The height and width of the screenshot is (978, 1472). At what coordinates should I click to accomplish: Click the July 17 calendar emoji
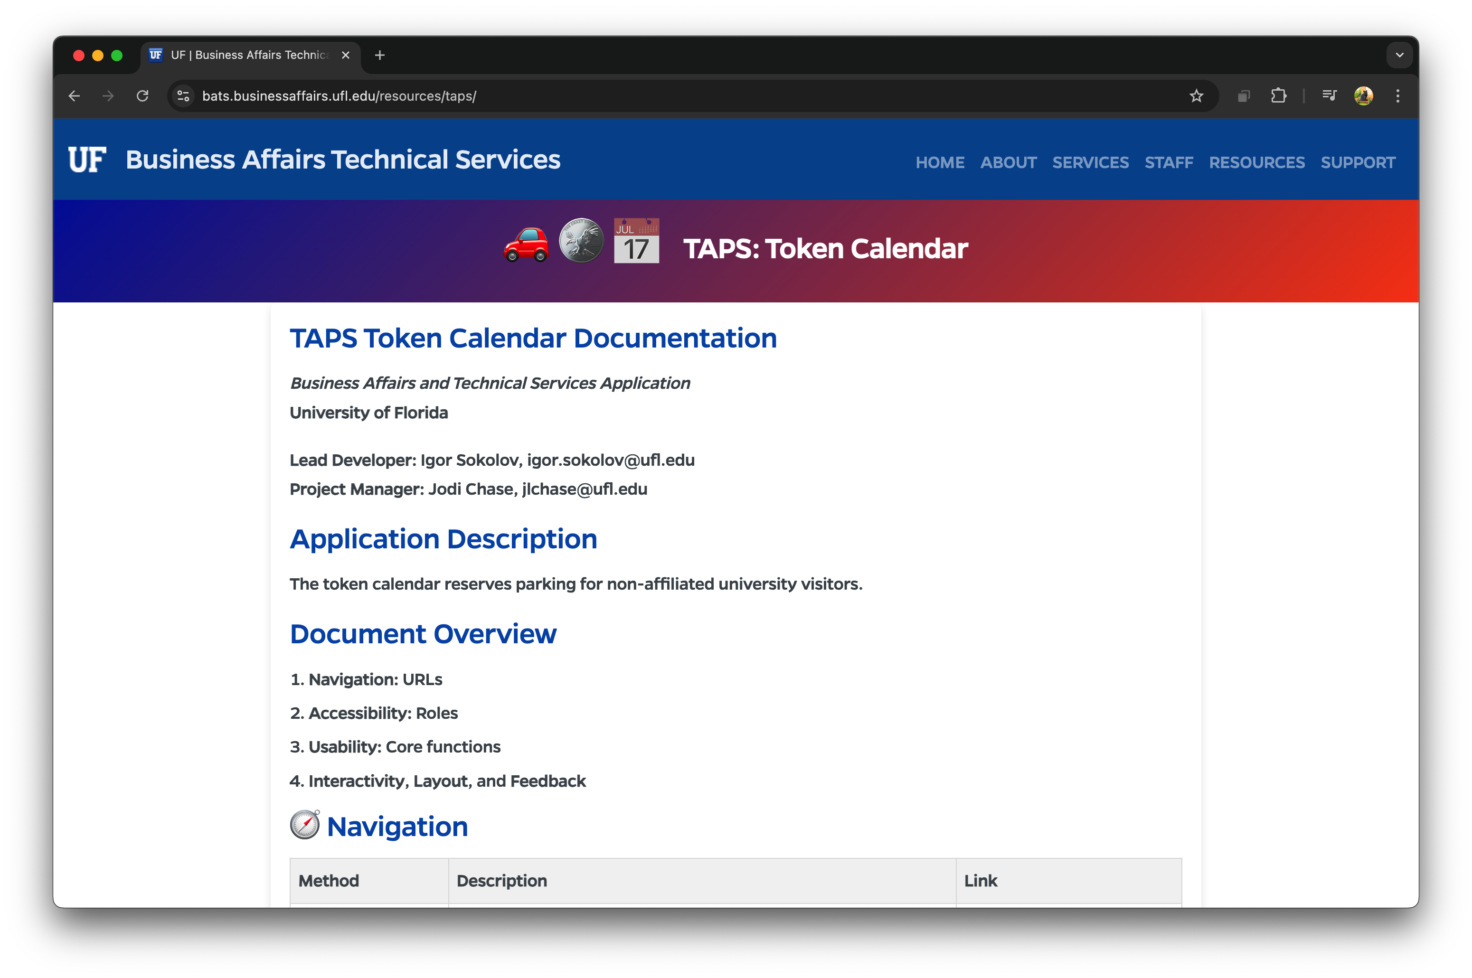(x=636, y=241)
